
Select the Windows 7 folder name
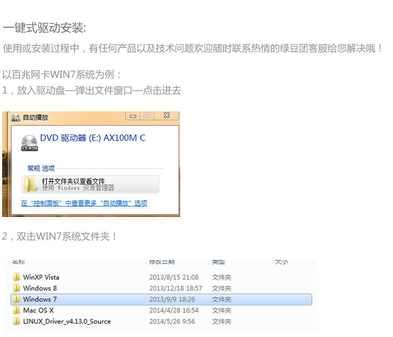40,299
